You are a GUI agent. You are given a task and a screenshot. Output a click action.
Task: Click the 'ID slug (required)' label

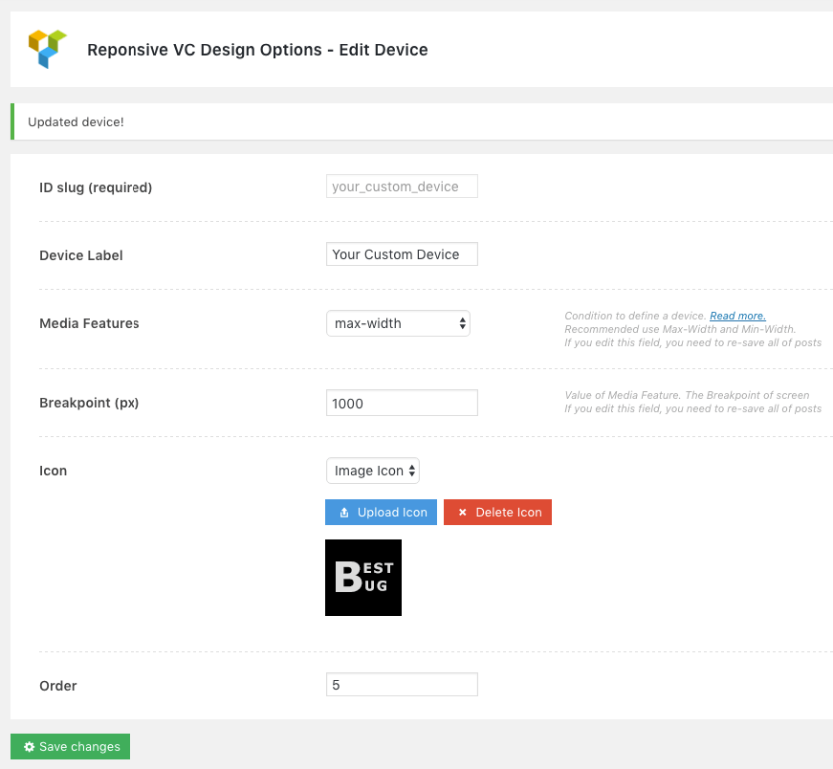tap(96, 187)
